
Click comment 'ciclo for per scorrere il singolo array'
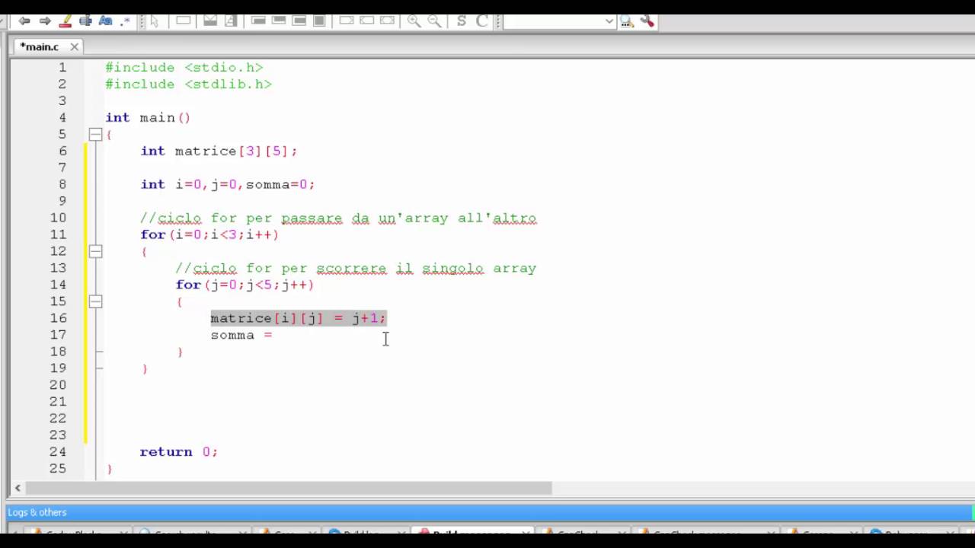point(356,268)
